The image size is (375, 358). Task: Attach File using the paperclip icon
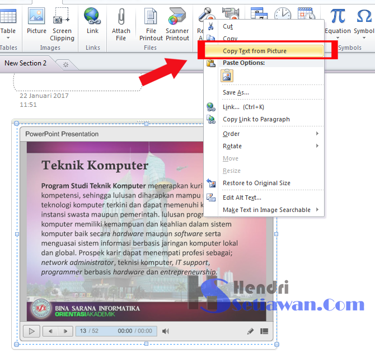pyautogui.click(x=121, y=24)
